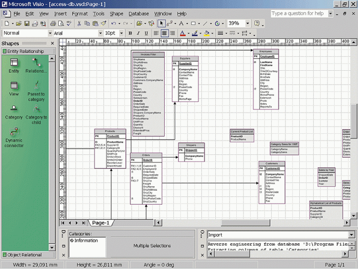The image size is (358, 269).
Task: Toggle Italic text style
Action: point(138,33)
